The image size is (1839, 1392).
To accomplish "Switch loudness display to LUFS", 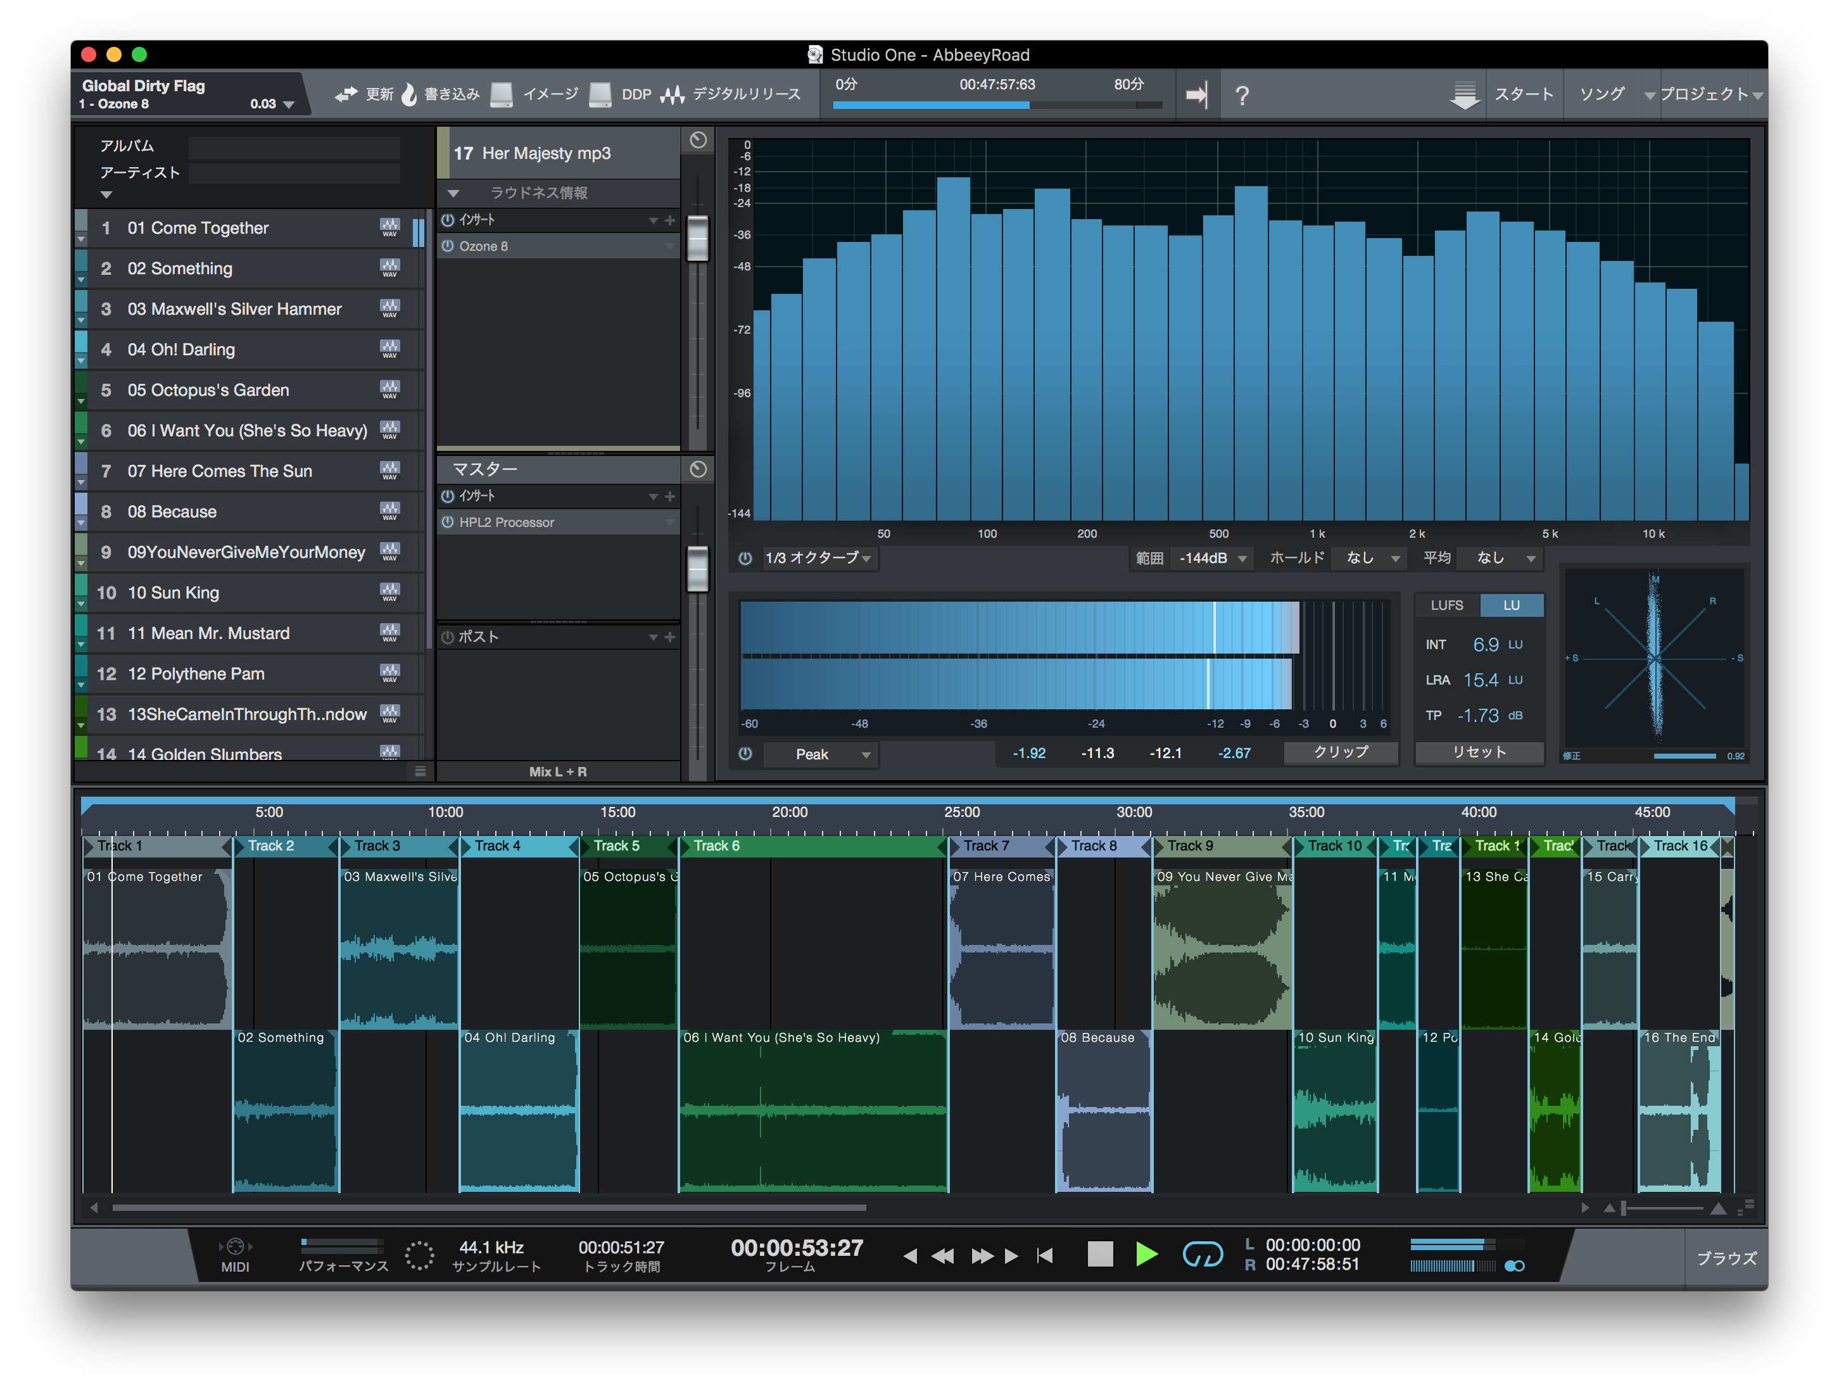I will click(1446, 605).
